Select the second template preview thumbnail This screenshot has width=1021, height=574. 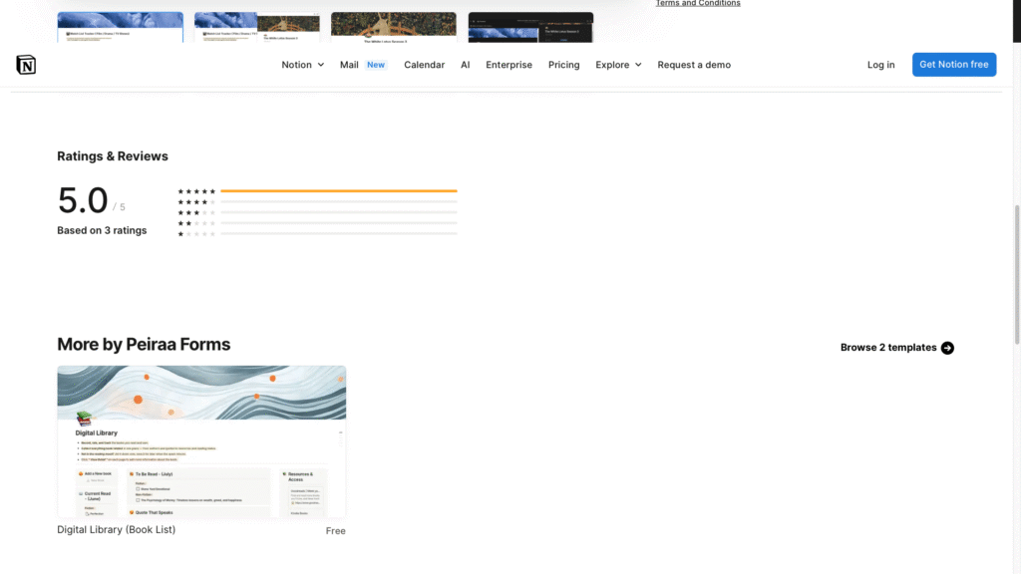coord(256,27)
